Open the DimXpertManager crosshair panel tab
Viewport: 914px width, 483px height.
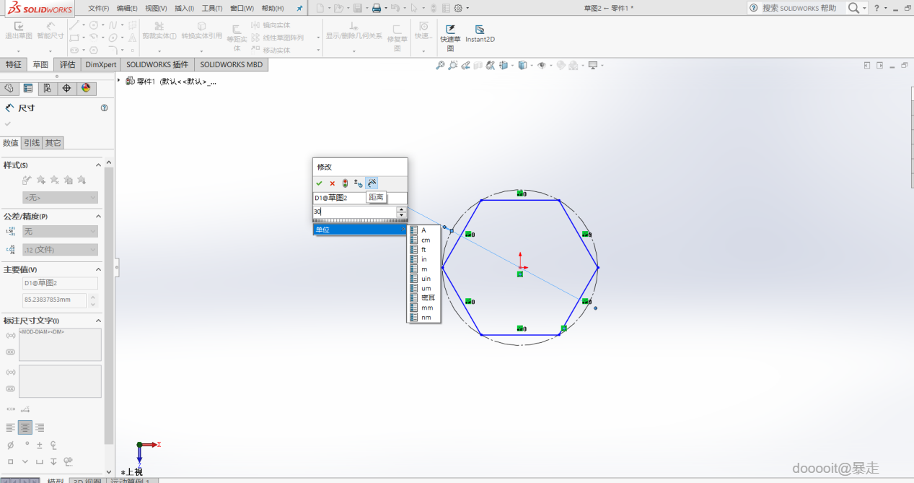coord(66,88)
